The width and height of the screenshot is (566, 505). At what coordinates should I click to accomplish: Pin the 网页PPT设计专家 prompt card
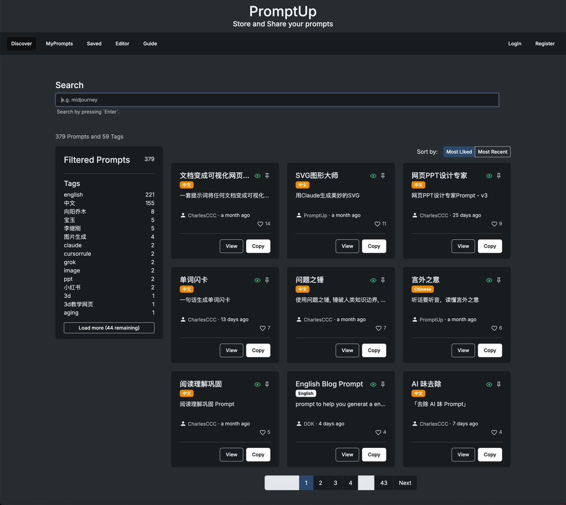pyautogui.click(x=499, y=176)
